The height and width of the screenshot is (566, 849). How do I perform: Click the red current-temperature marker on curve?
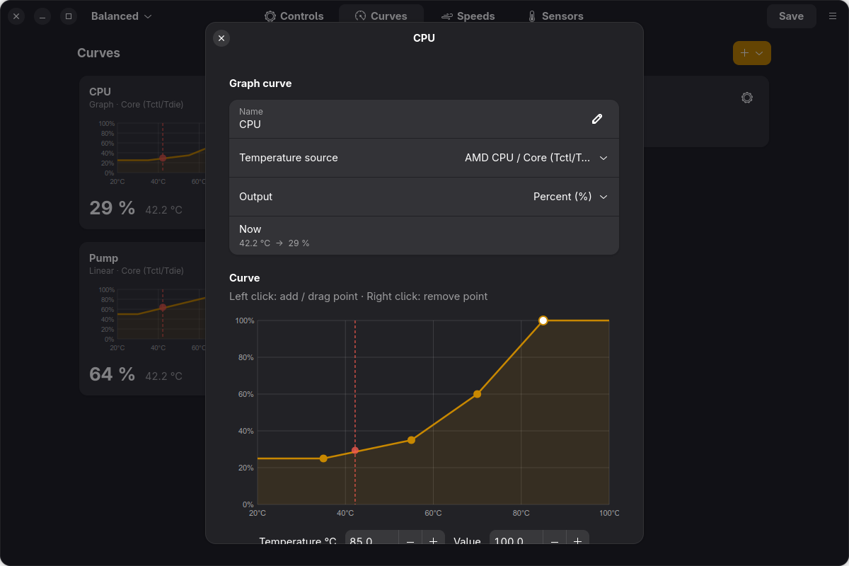(x=355, y=451)
